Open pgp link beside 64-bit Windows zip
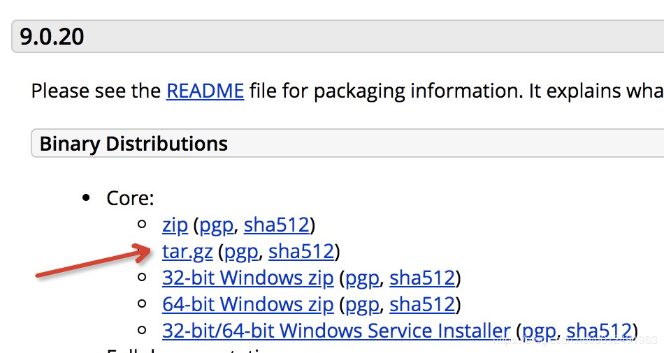Viewport: 664px width, 353px height. pos(363,304)
